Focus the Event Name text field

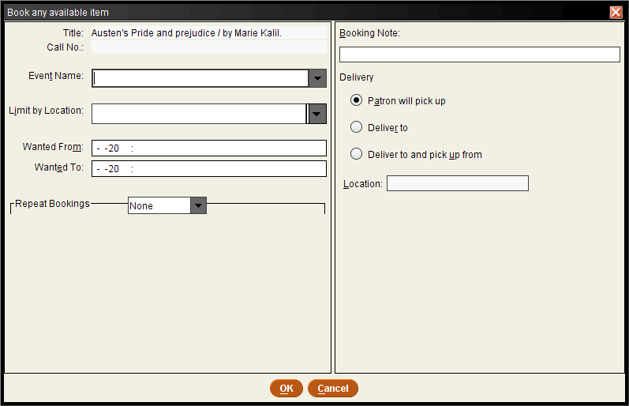(200, 78)
